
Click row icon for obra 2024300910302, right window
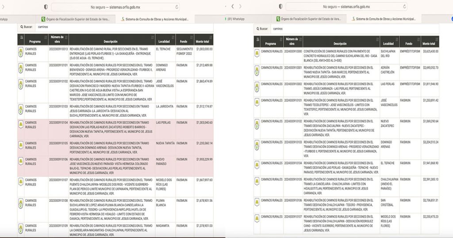[257, 87]
